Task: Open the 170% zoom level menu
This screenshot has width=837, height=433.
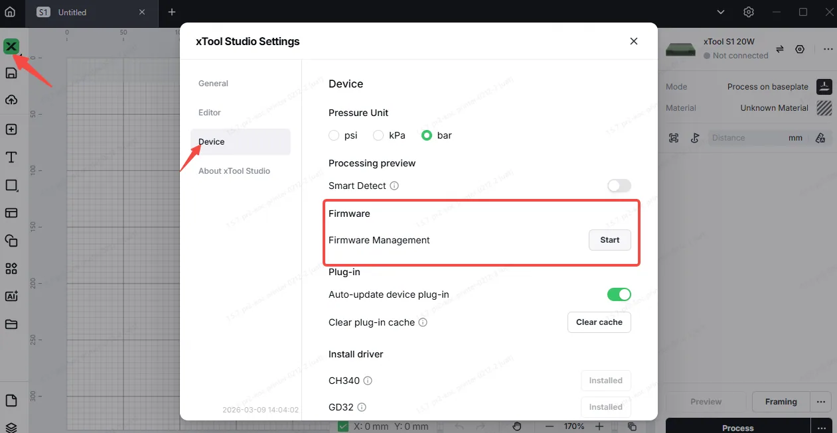Action: coord(574,426)
